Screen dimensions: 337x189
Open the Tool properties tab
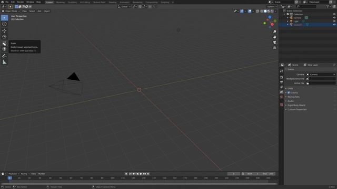click(x=282, y=71)
